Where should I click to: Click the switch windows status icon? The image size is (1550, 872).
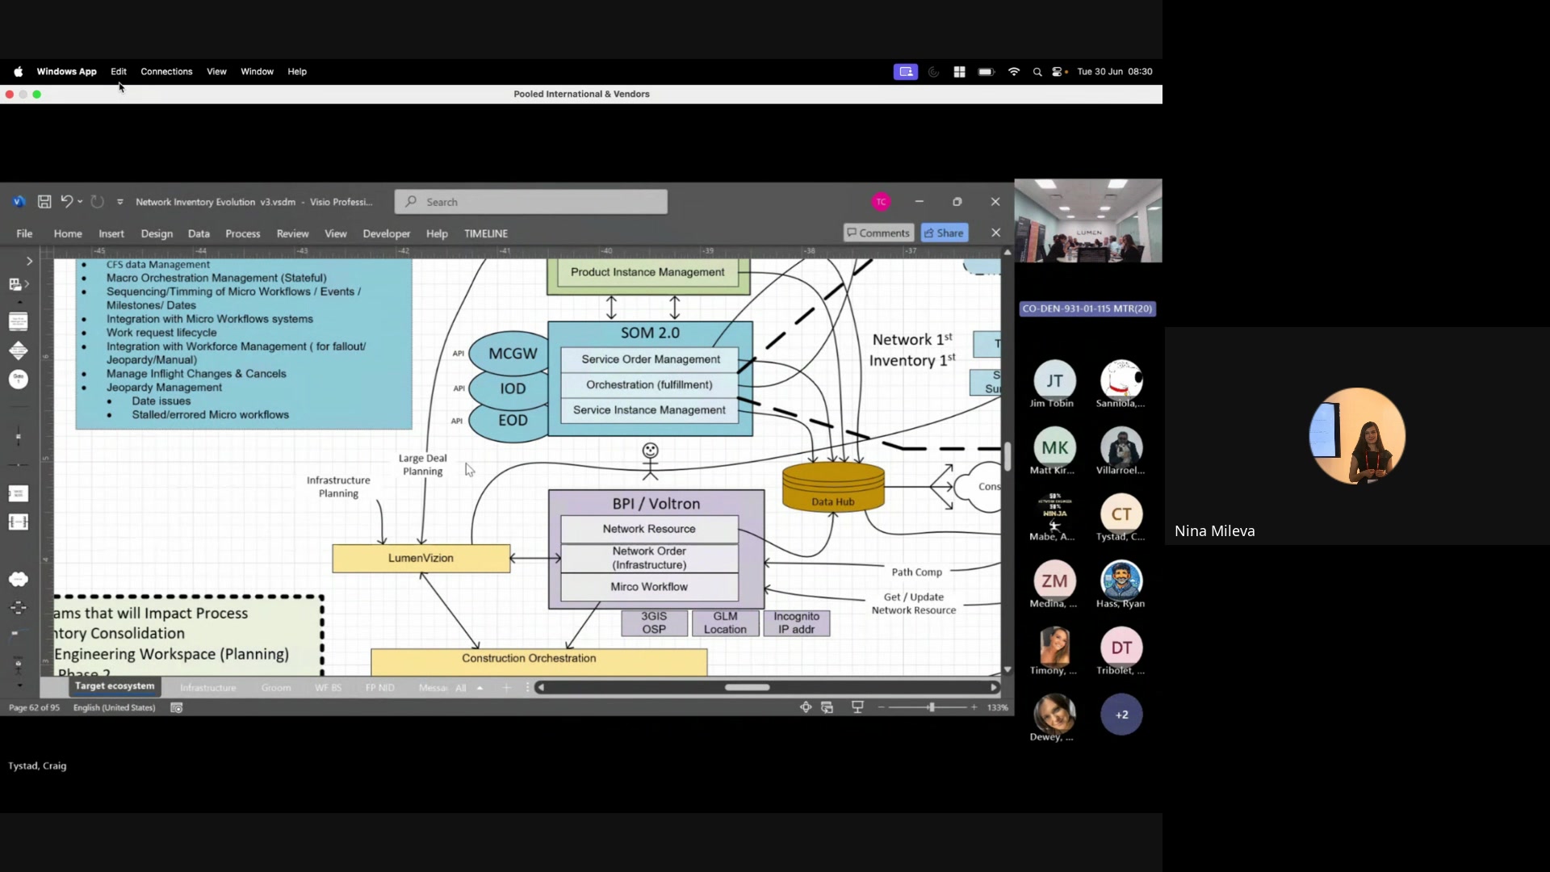pyautogui.click(x=827, y=707)
